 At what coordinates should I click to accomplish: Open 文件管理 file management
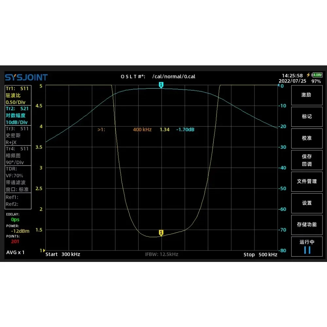(x=307, y=181)
